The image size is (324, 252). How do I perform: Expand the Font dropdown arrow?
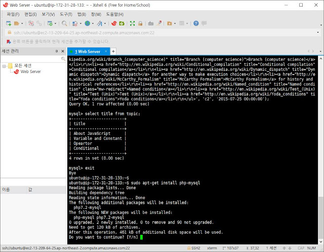coord(105,24)
